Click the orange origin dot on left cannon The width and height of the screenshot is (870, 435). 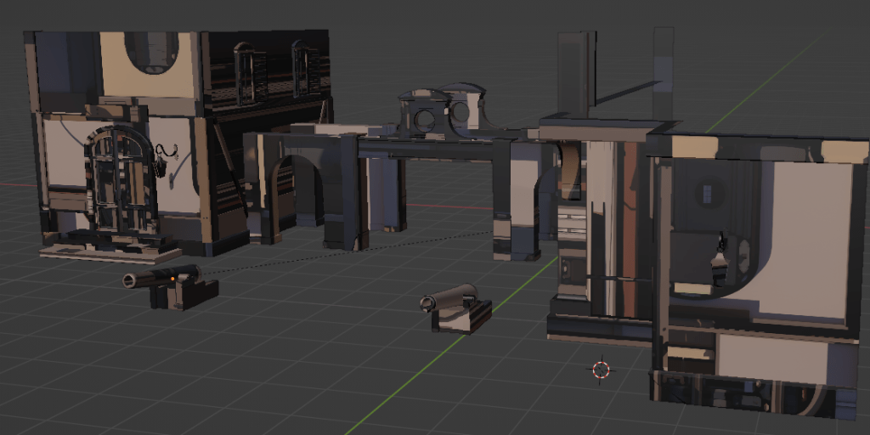click(x=172, y=278)
